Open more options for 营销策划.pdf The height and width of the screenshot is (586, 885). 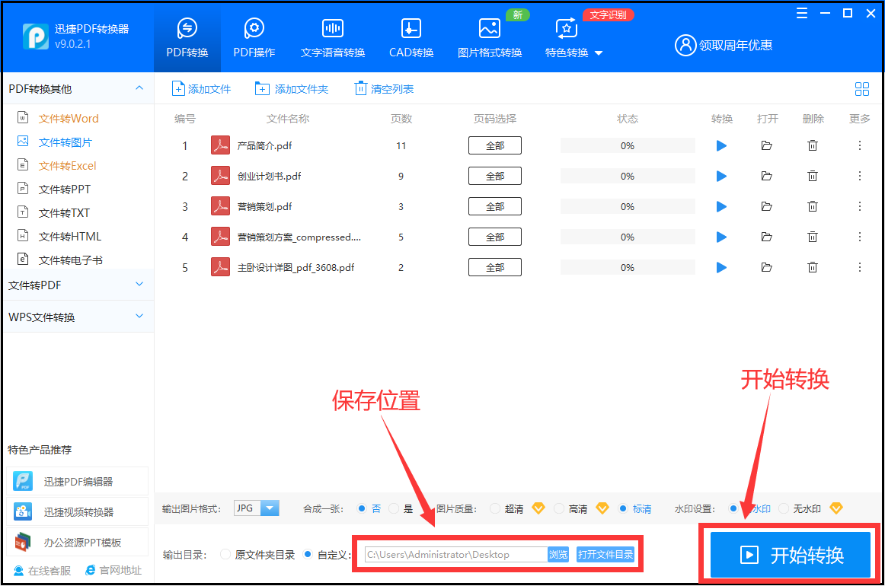(x=860, y=207)
